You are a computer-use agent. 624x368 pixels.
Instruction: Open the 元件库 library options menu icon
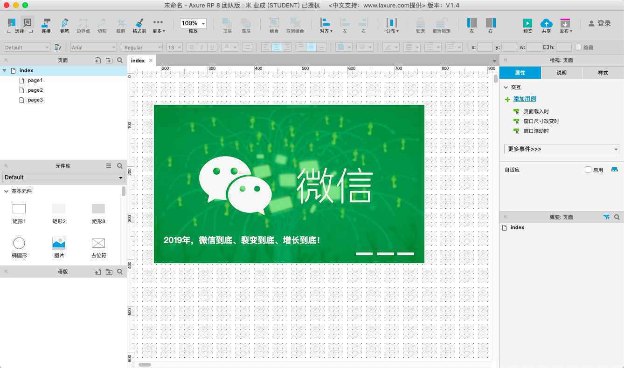point(109,166)
